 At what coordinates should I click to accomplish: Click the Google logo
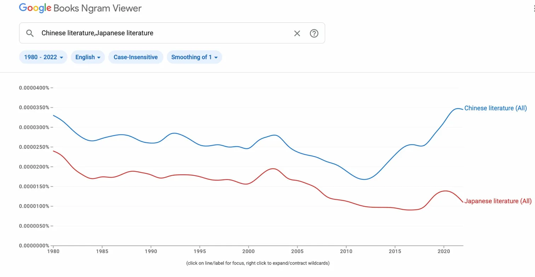tap(34, 8)
